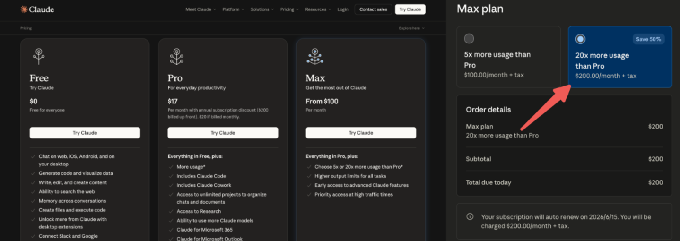
Task: Click the checkmark beside Connect Slack and Google
Action: click(x=33, y=236)
